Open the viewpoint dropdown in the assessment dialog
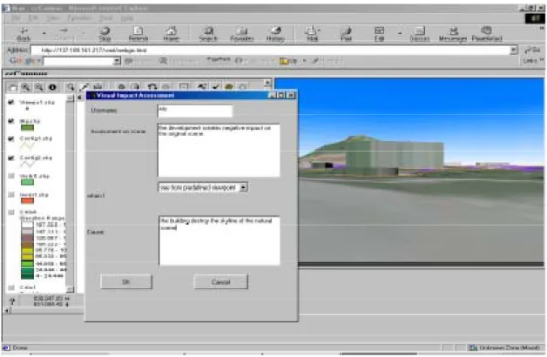This screenshot has height=357, width=547. [x=244, y=187]
